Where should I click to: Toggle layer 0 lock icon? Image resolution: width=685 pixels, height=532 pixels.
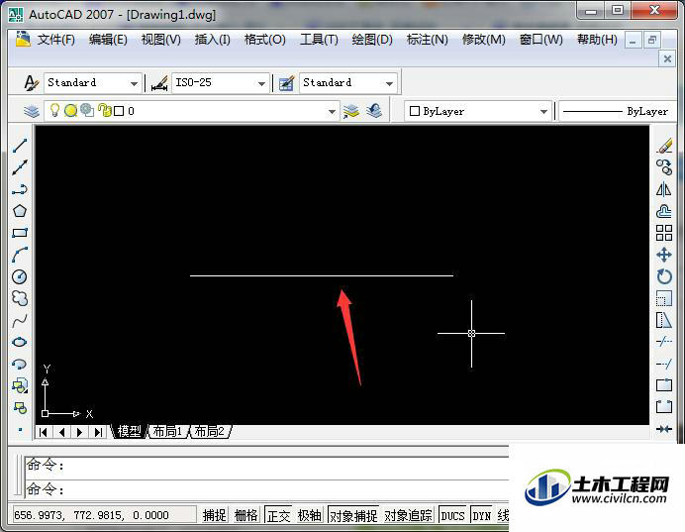(x=104, y=110)
